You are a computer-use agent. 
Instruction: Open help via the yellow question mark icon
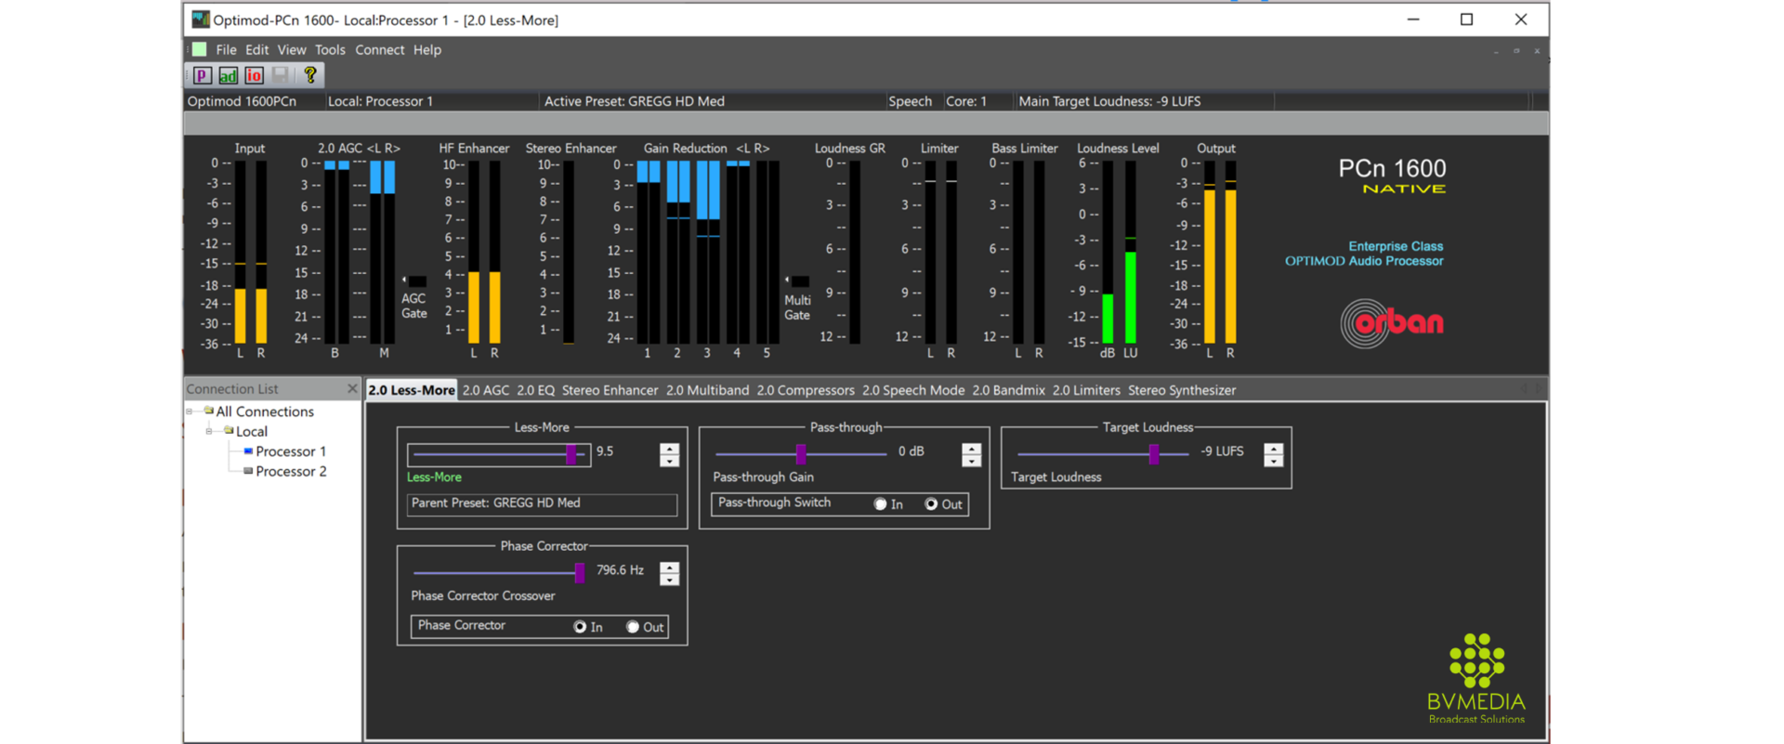click(310, 75)
